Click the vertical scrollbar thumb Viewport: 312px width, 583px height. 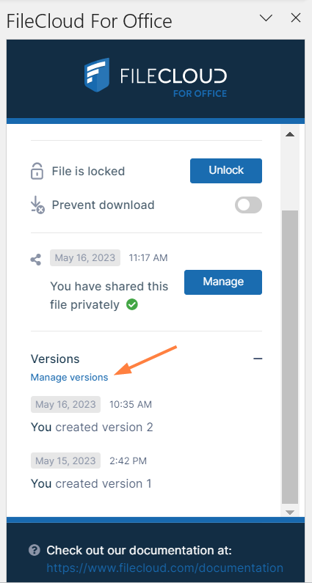[290, 357]
